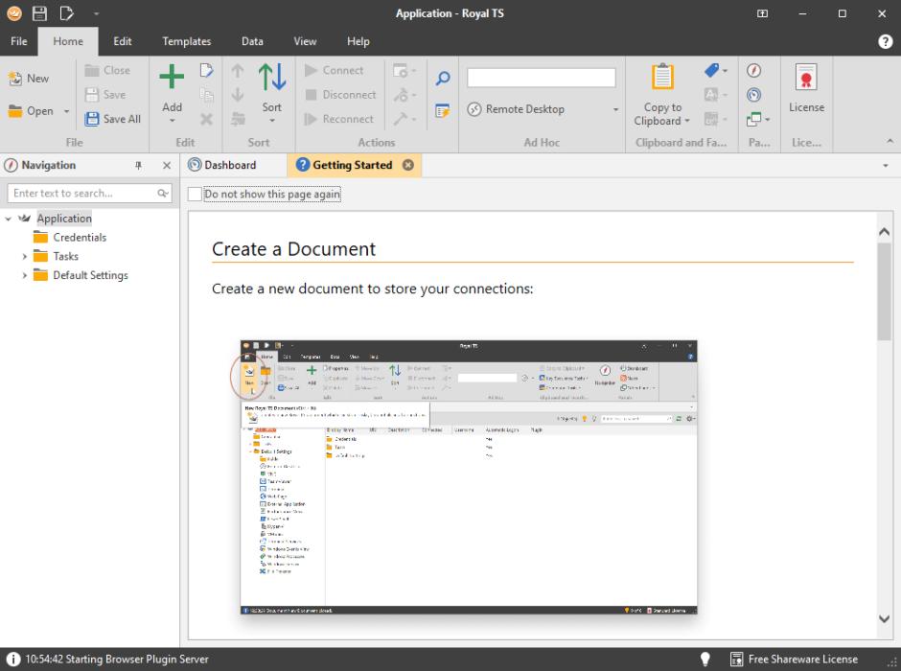The image size is (901, 671).
Task: Click the compass Navigation panel icon in ribbon
Action: [x=754, y=70]
